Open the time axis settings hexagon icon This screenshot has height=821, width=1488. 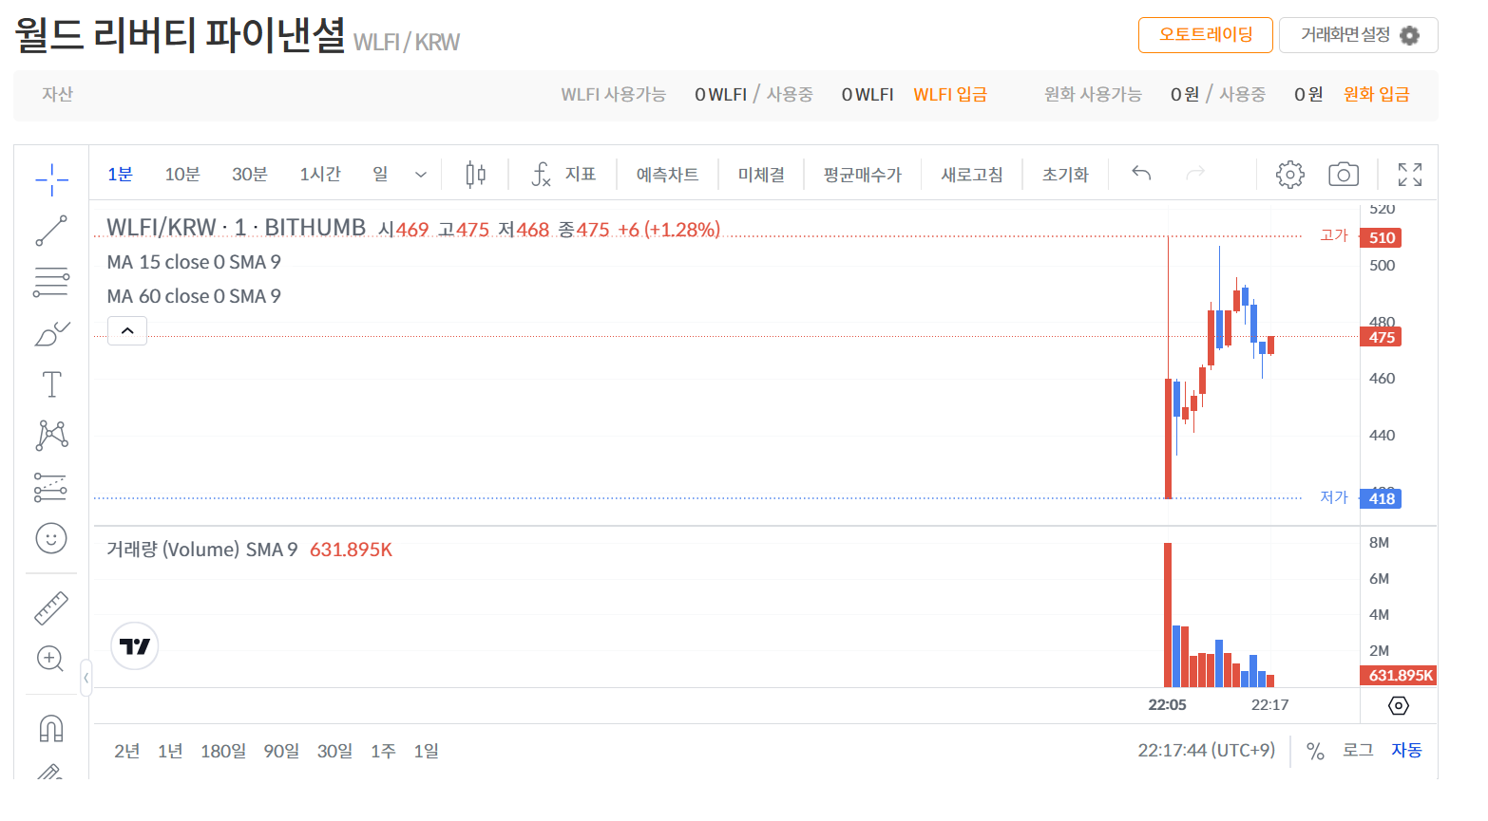click(1399, 705)
